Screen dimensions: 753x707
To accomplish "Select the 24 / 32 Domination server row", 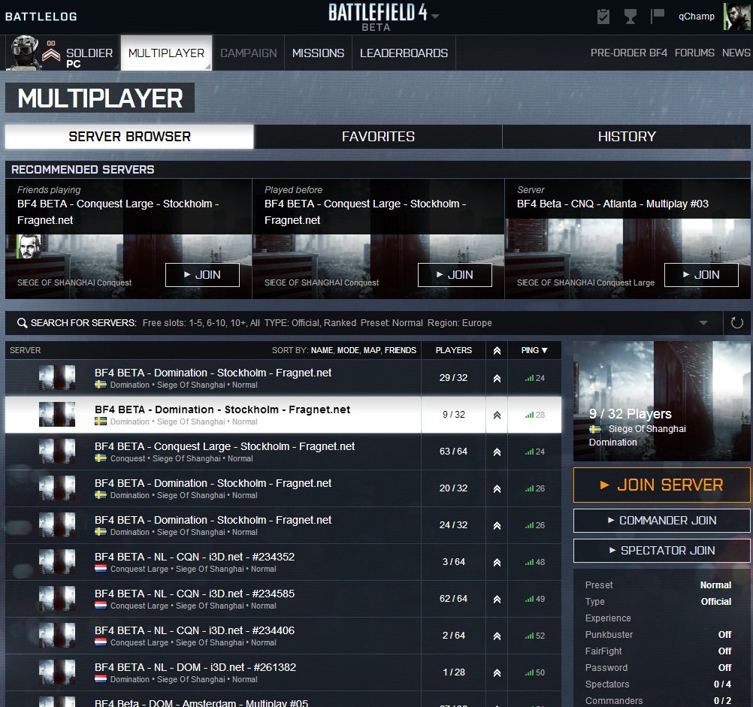I will click(283, 525).
